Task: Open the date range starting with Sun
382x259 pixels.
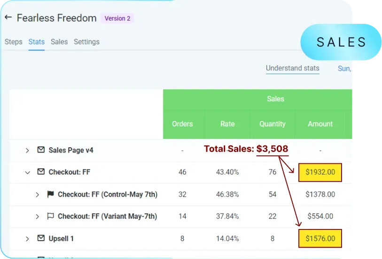Action: (x=344, y=69)
